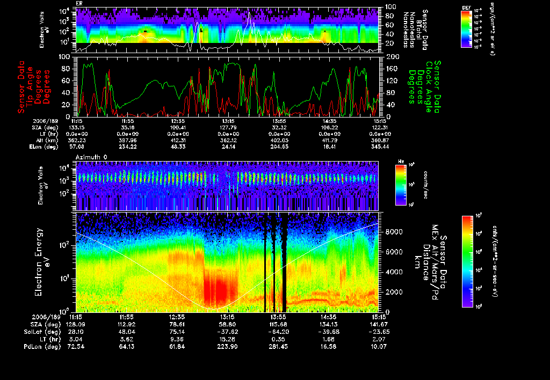Click ELon value 345.44

pos(380,147)
